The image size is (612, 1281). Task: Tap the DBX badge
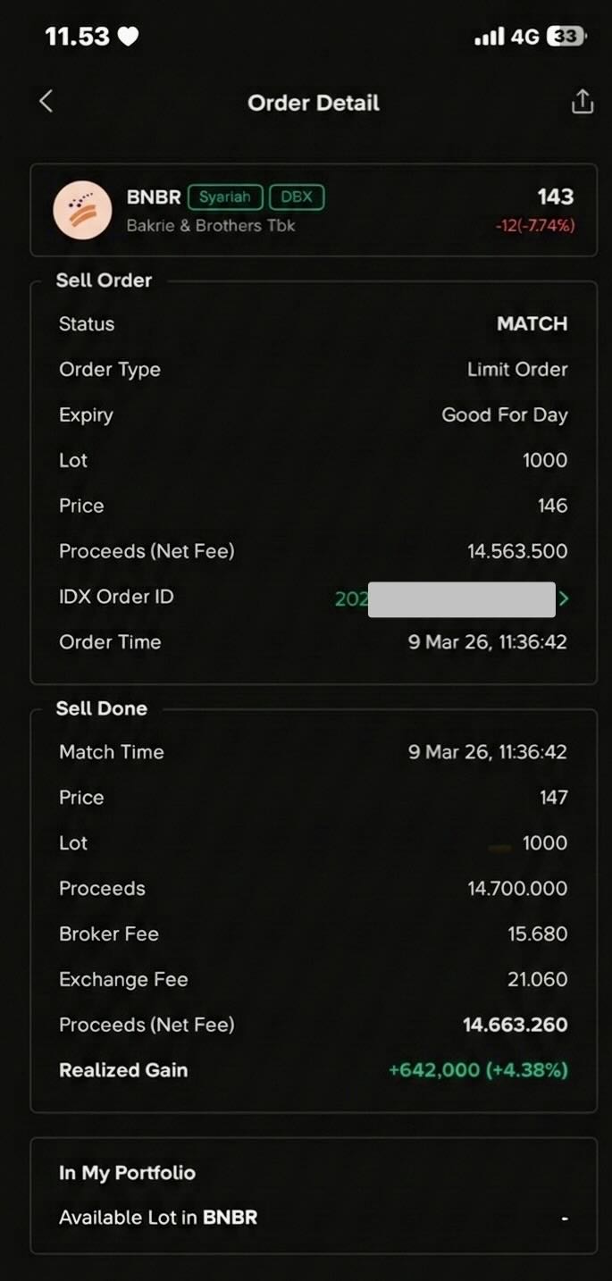(x=297, y=197)
